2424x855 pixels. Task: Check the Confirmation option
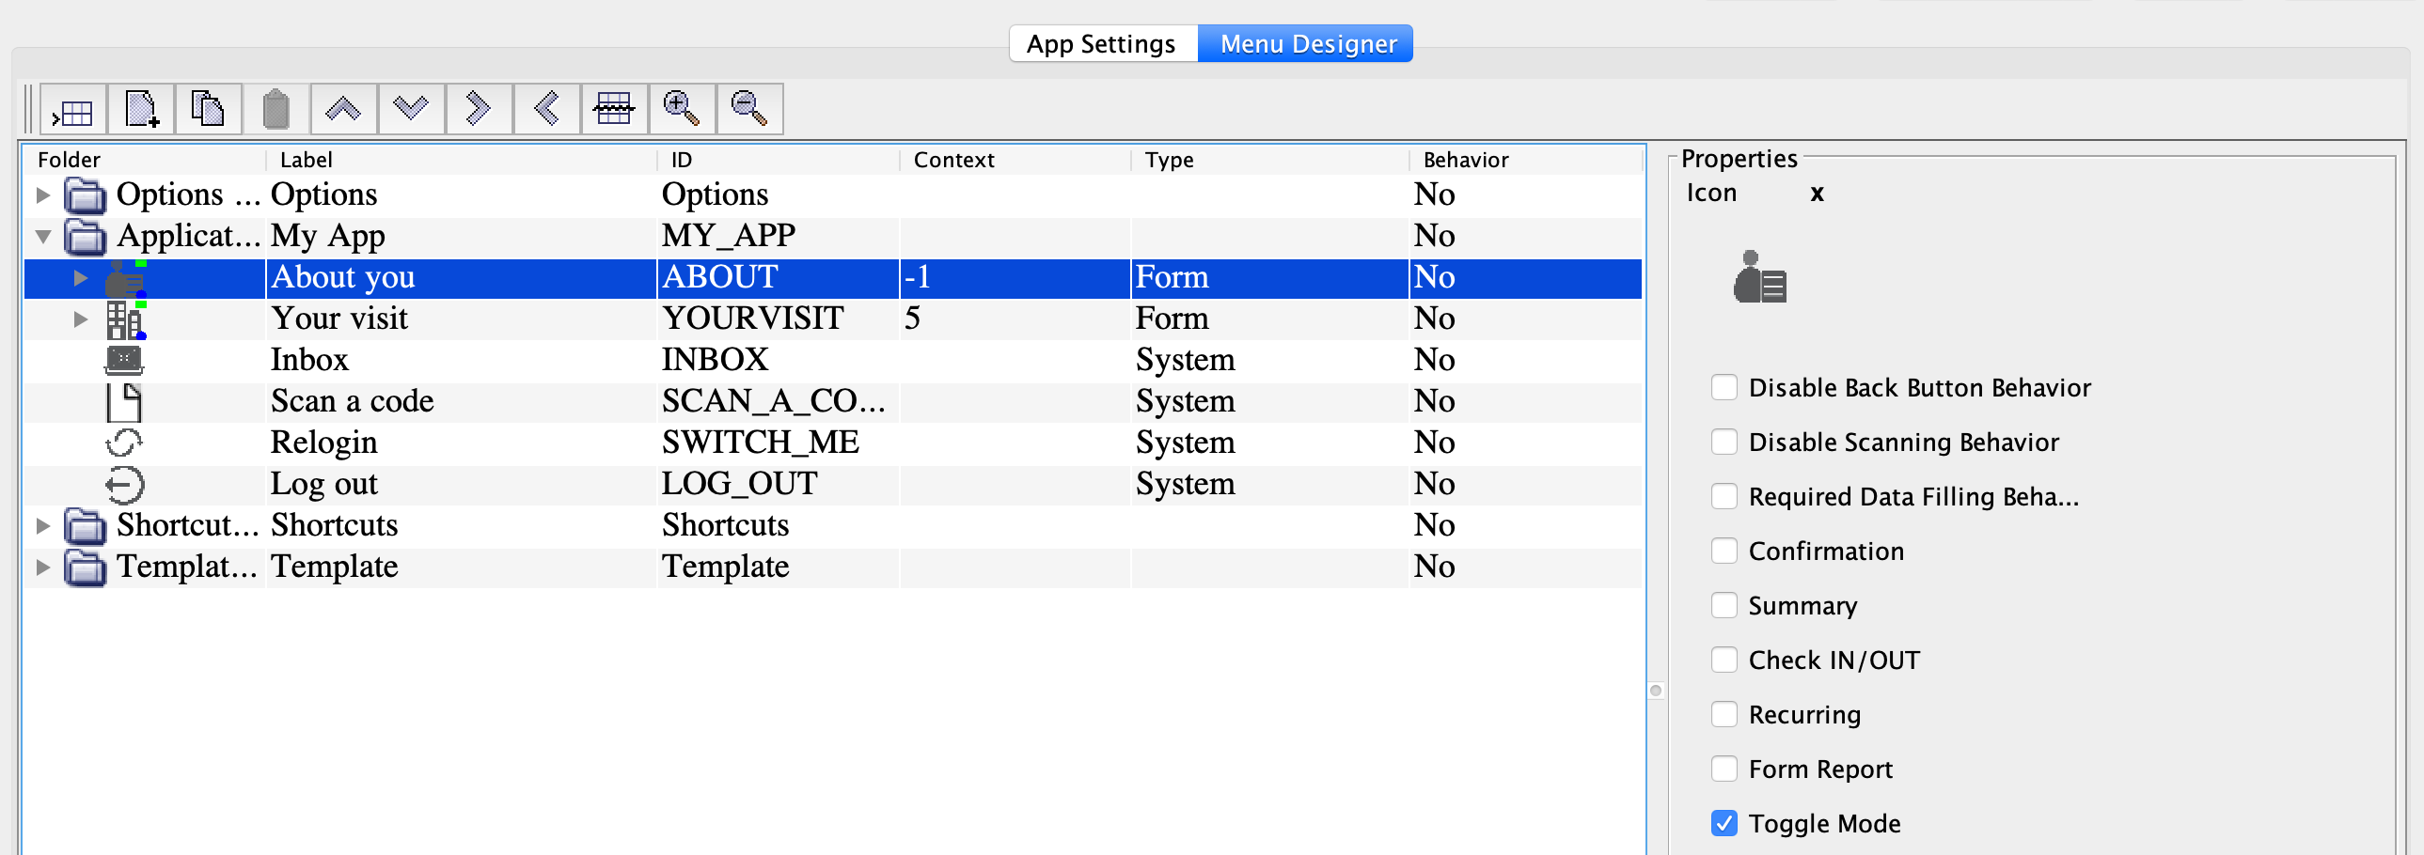[x=1723, y=552]
